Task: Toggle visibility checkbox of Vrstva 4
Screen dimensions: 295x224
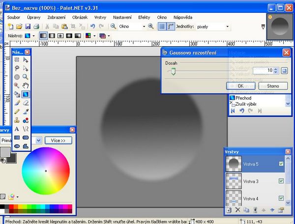Action: [281, 198]
